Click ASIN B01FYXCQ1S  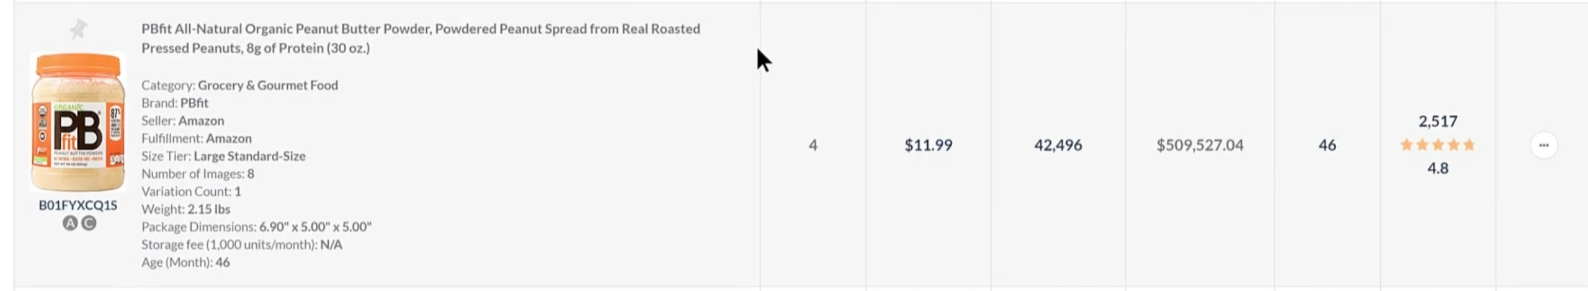tap(78, 205)
